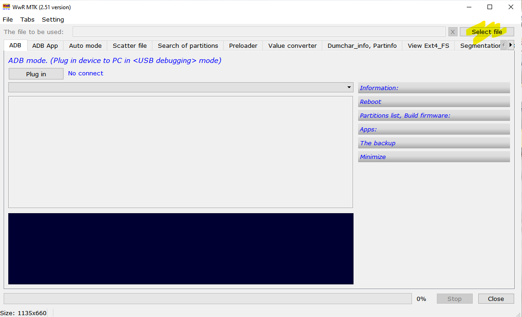Click the X clear file button
Image resolution: width=522 pixels, height=317 pixels.
click(x=453, y=32)
